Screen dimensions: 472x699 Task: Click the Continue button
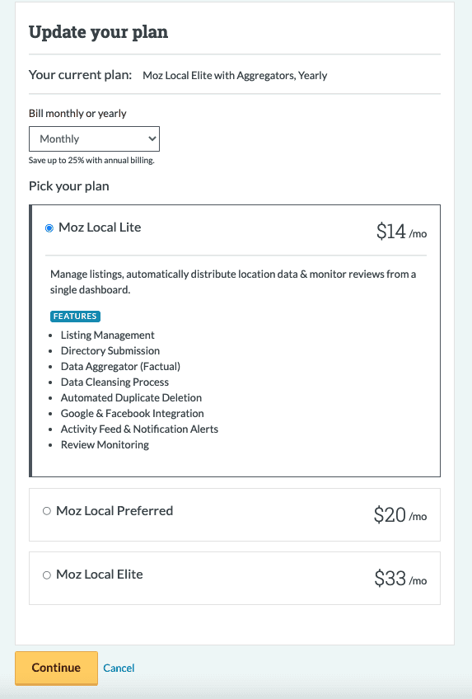coord(56,668)
